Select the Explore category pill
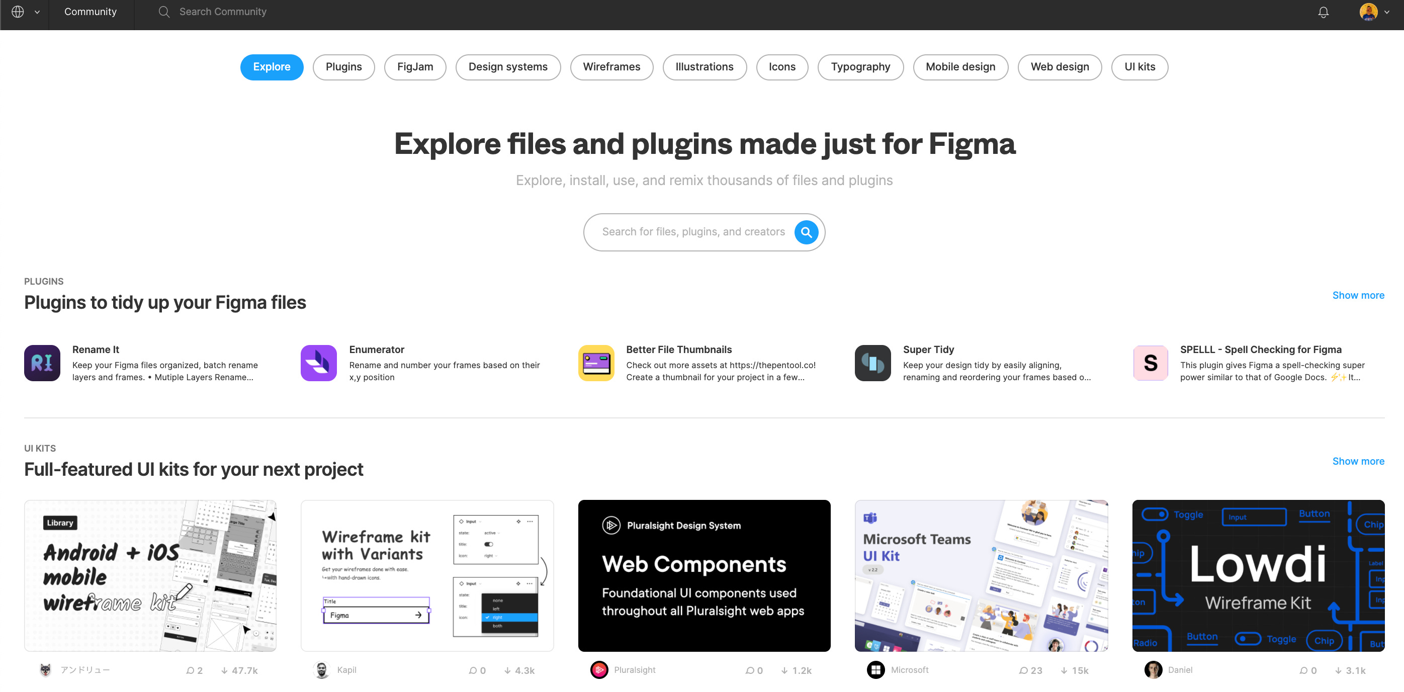Screen dimensions: 1404x692 click(x=272, y=67)
